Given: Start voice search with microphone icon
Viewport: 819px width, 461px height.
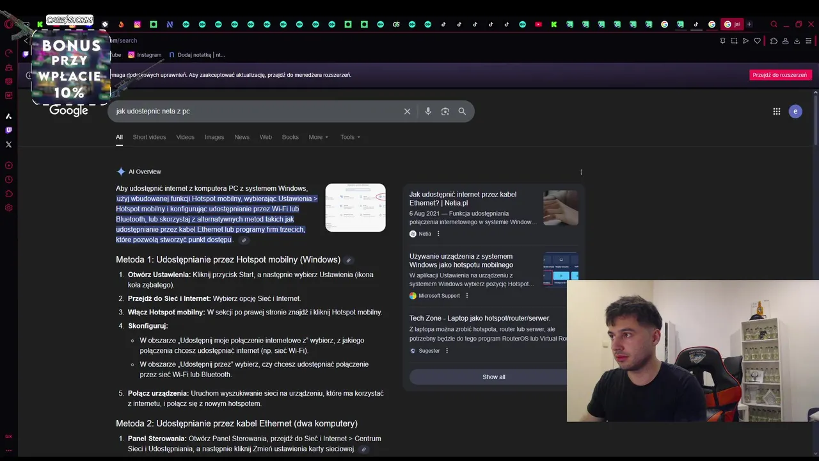Looking at the screenshot, I should pyautogui.click(x=428, y=111).
